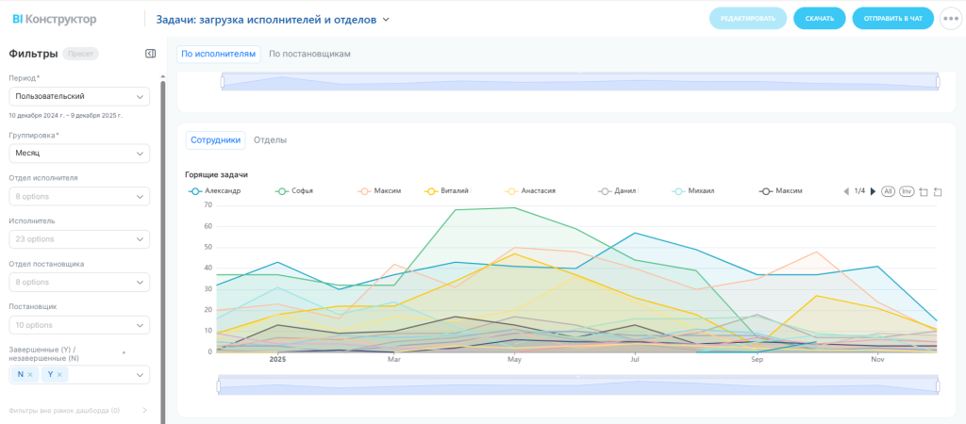Open the Период dropdown
The image size is (966, 424).
tap(79, 96)
